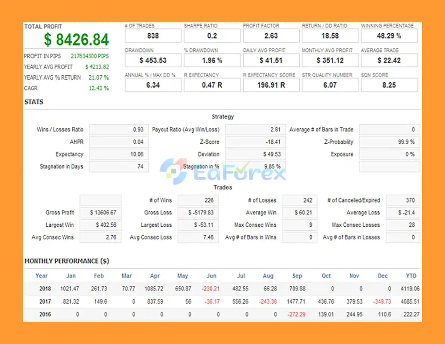The image size is (445, 344).
Task: Click the YTD column header
Action: [x=411, y=276]
